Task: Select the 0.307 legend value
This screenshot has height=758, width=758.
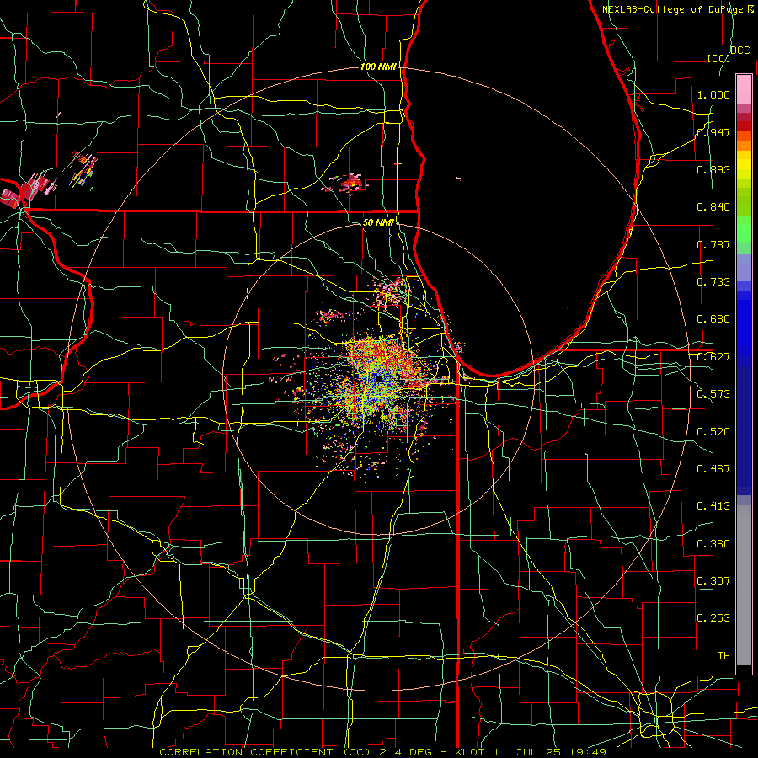Action: click(x=713, y=581)
